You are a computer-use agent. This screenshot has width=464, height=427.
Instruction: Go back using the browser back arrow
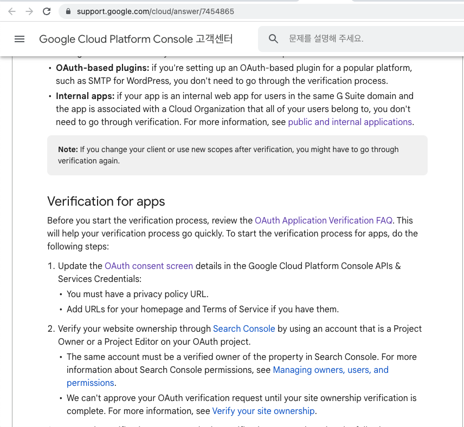click(12, 11)
